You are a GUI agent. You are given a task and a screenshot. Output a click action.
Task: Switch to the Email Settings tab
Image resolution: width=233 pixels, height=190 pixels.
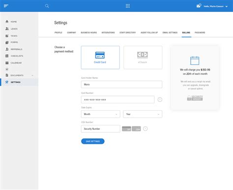[x=170, y=32]
